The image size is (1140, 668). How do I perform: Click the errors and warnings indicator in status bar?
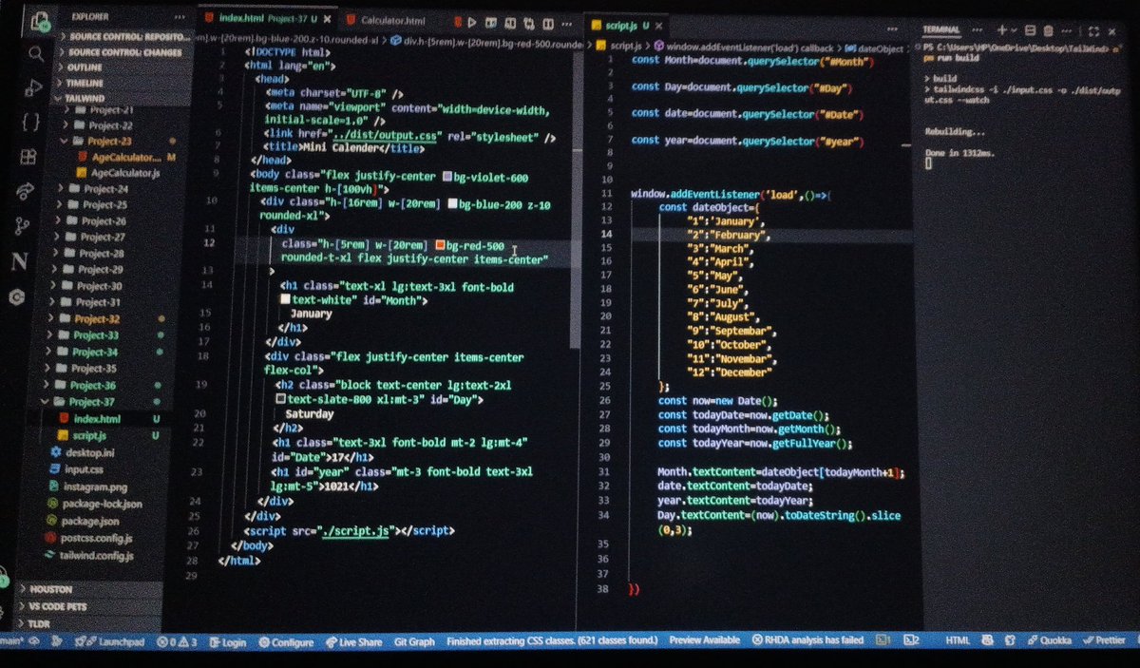(177, 643)
